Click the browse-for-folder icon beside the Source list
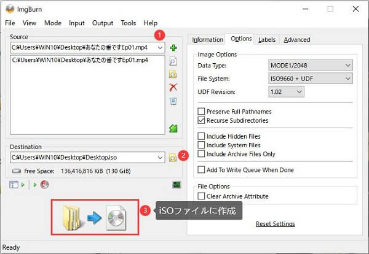Image resolution: width=369 pixels, height=254 pixels. 173,75
